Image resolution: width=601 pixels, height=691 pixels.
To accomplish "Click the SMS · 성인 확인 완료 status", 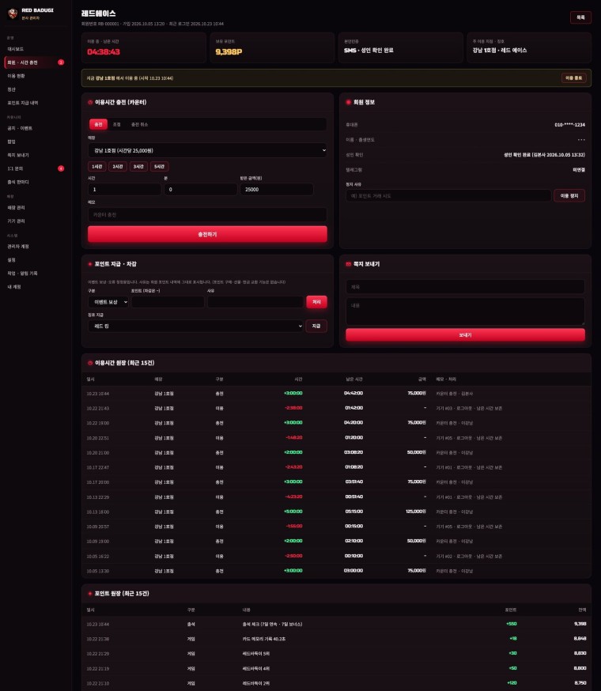I will (369, 51).
